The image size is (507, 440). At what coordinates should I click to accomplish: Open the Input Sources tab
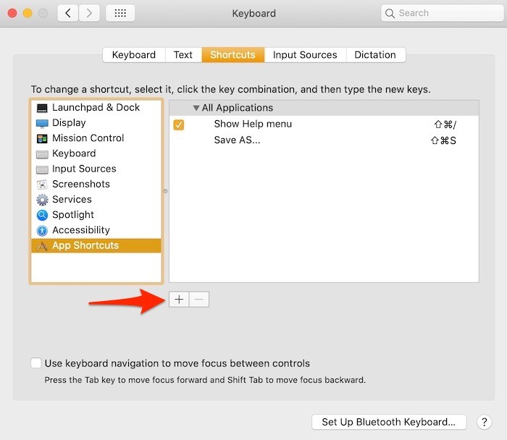click(305, 55)
